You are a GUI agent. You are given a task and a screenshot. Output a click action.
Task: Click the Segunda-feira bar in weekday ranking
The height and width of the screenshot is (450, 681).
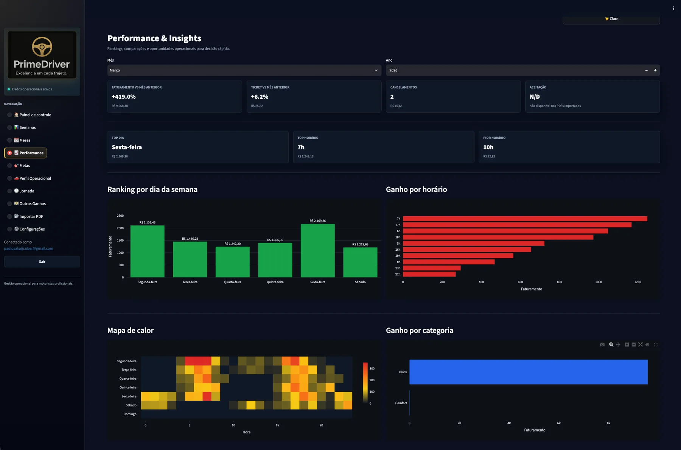coord(148,251)
